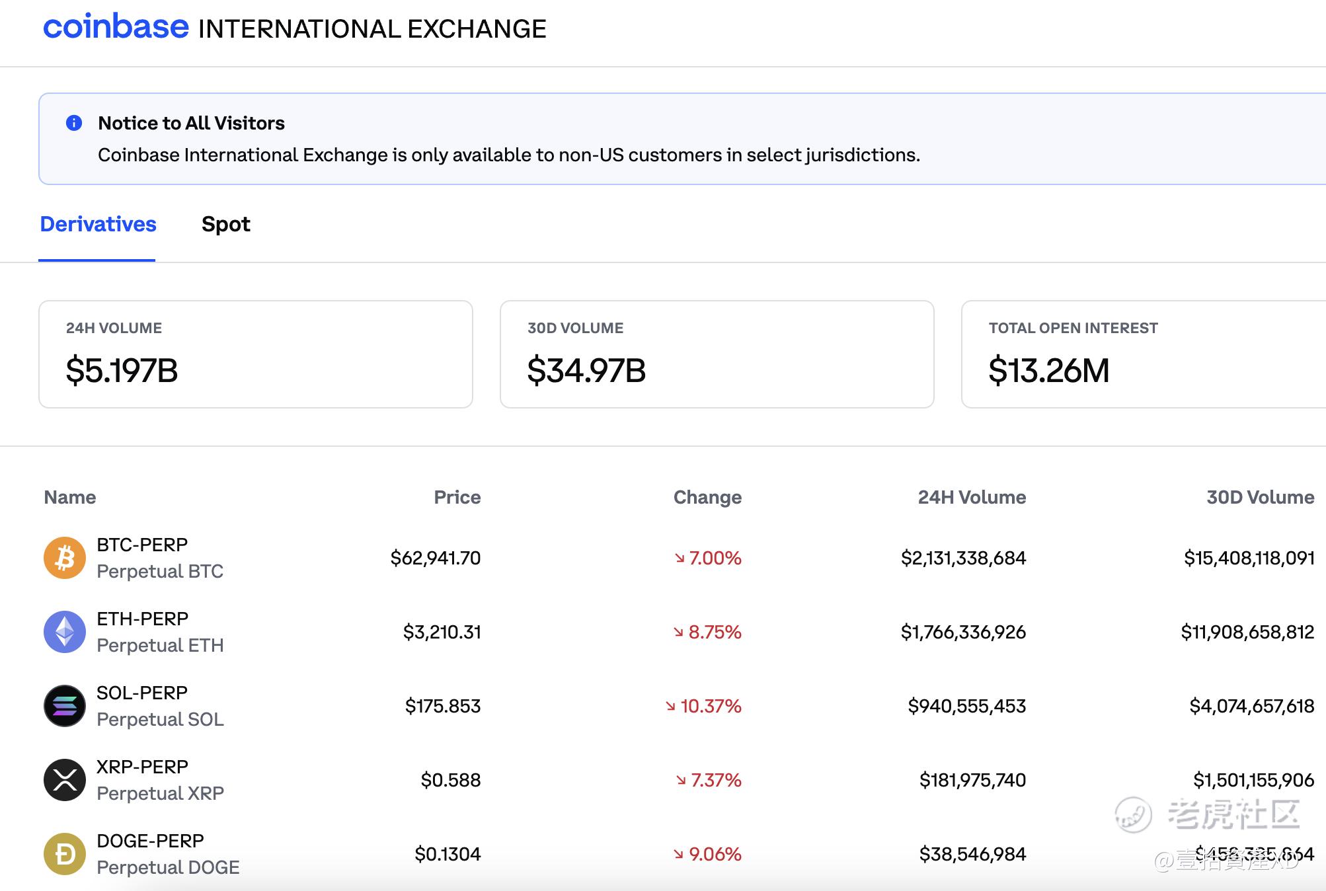Screen dimensions: 1326x891
Task: Click ETH price $3,210.31
Action: (x=442, y=632)
